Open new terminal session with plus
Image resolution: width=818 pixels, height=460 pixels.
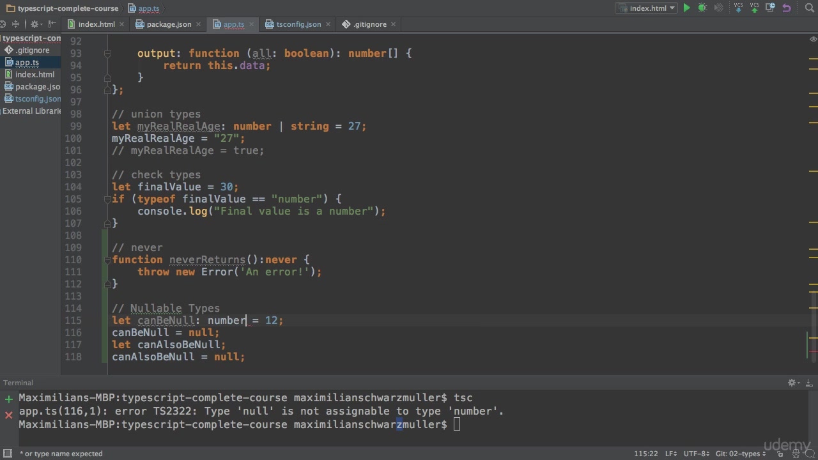point(9,399)
